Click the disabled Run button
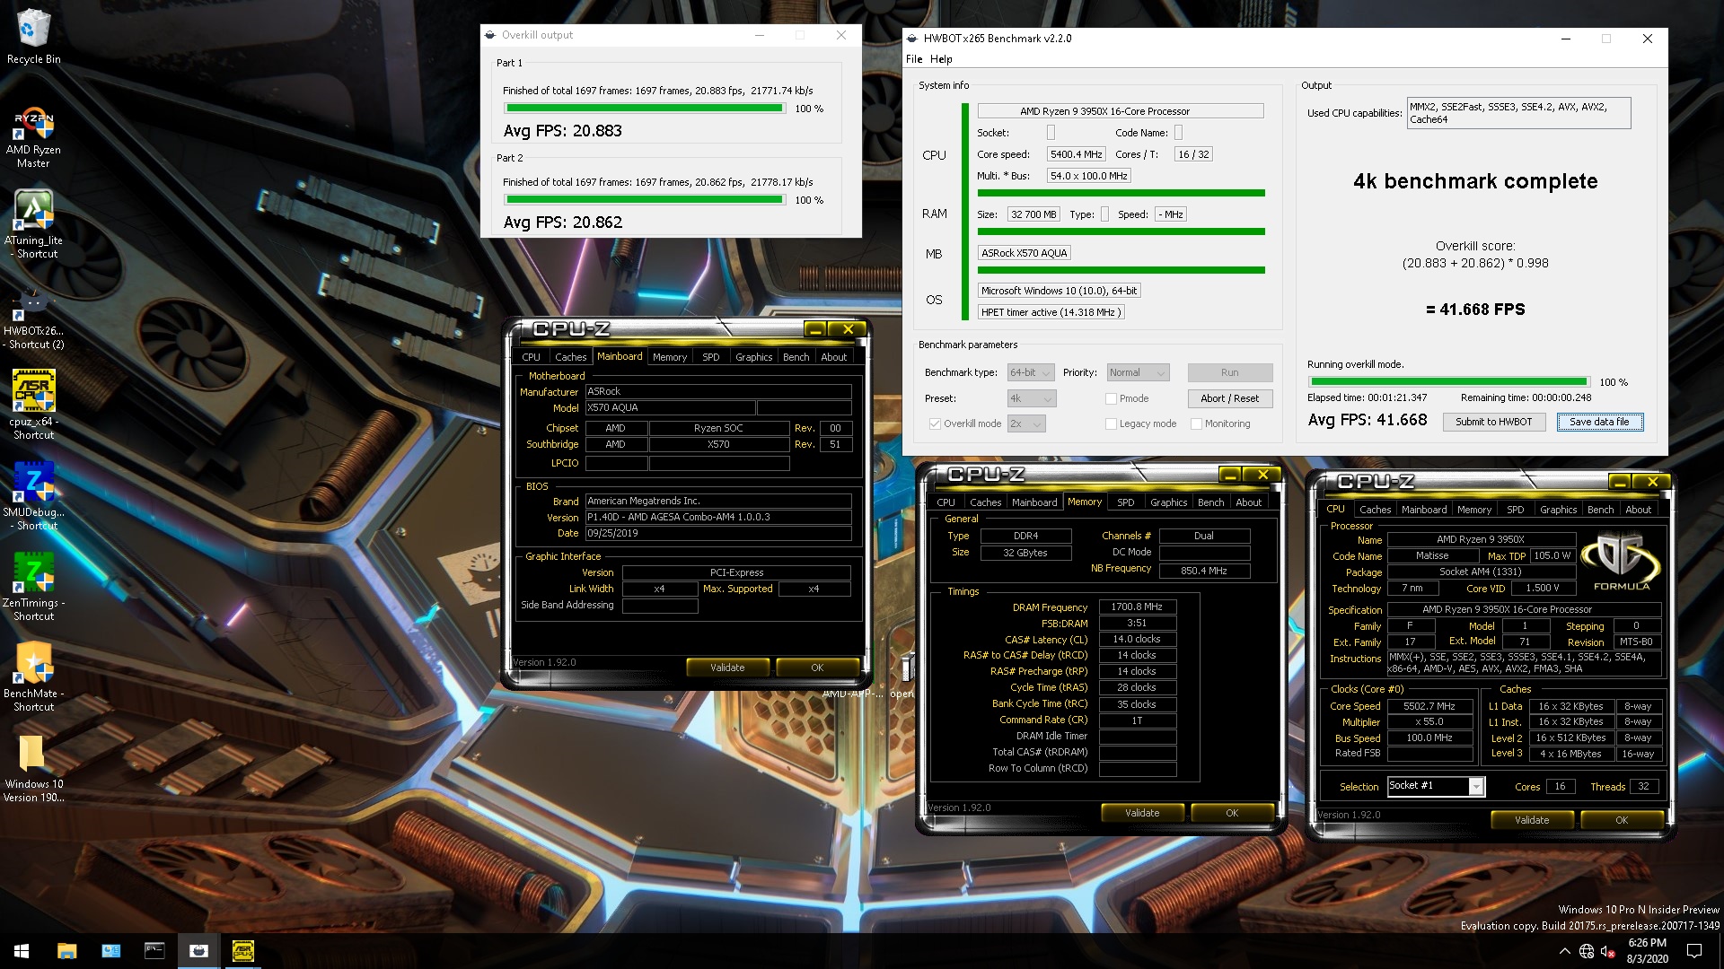Screen dimensions: 1724x969 tap(1229, 372)
